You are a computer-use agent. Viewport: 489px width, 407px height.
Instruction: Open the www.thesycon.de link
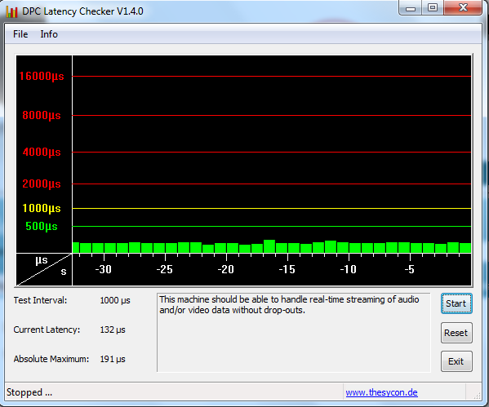point(381,392)
